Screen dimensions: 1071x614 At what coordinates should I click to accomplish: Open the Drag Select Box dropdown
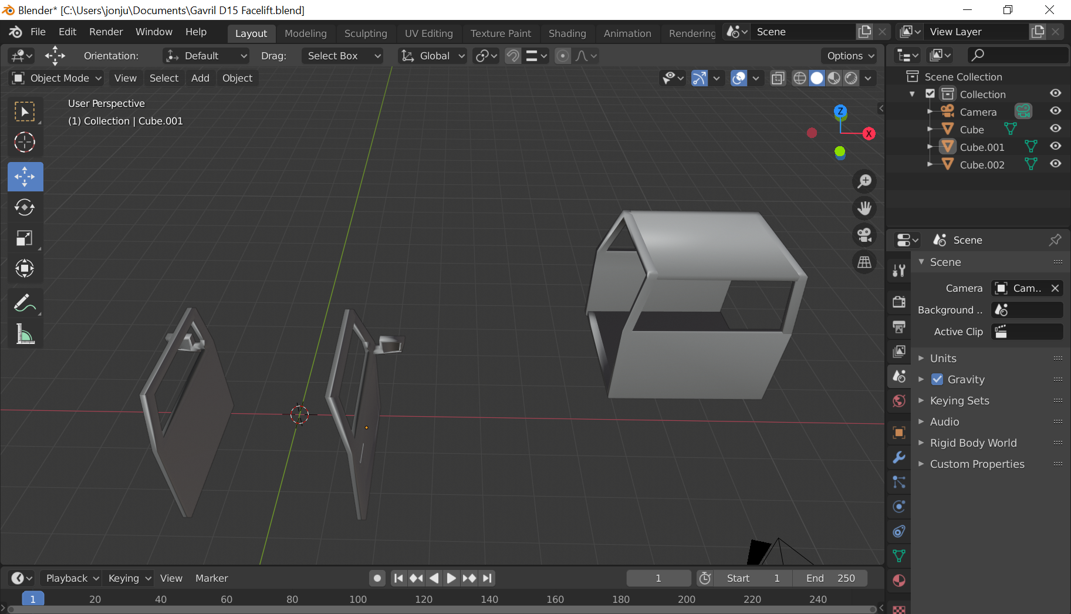click(x=343, y=56)
